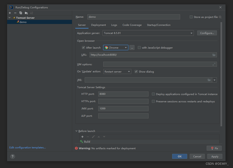The width and height of the screenshot is (233, 168).
Task: Remove configuration with minus icon
Action: click(15, 13)
